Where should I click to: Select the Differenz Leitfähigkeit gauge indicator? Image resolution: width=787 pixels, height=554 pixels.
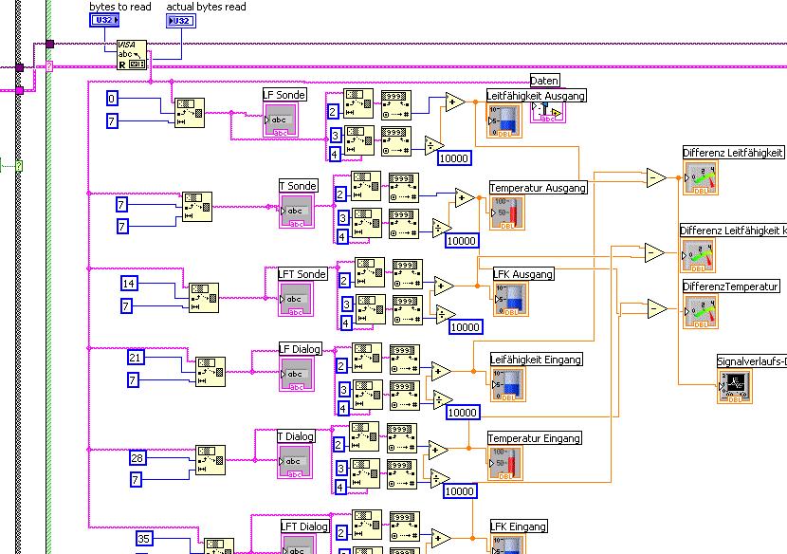point(701,177)
